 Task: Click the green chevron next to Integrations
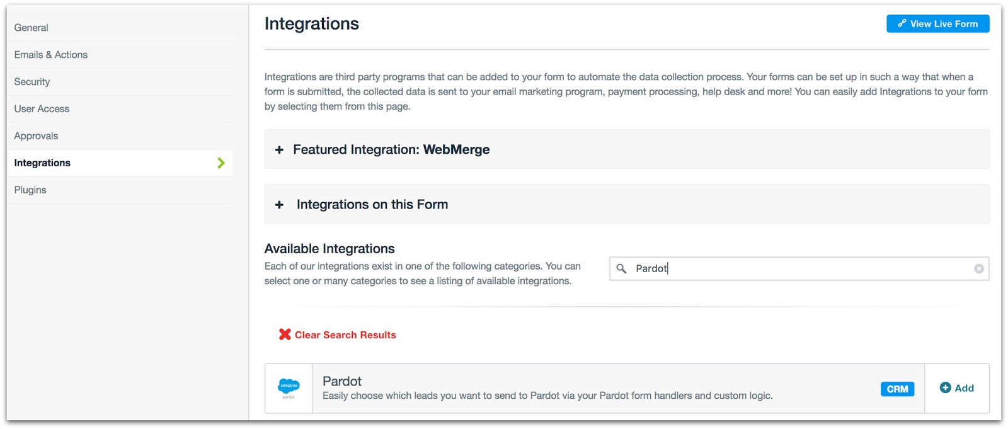[x=221, y=163]
